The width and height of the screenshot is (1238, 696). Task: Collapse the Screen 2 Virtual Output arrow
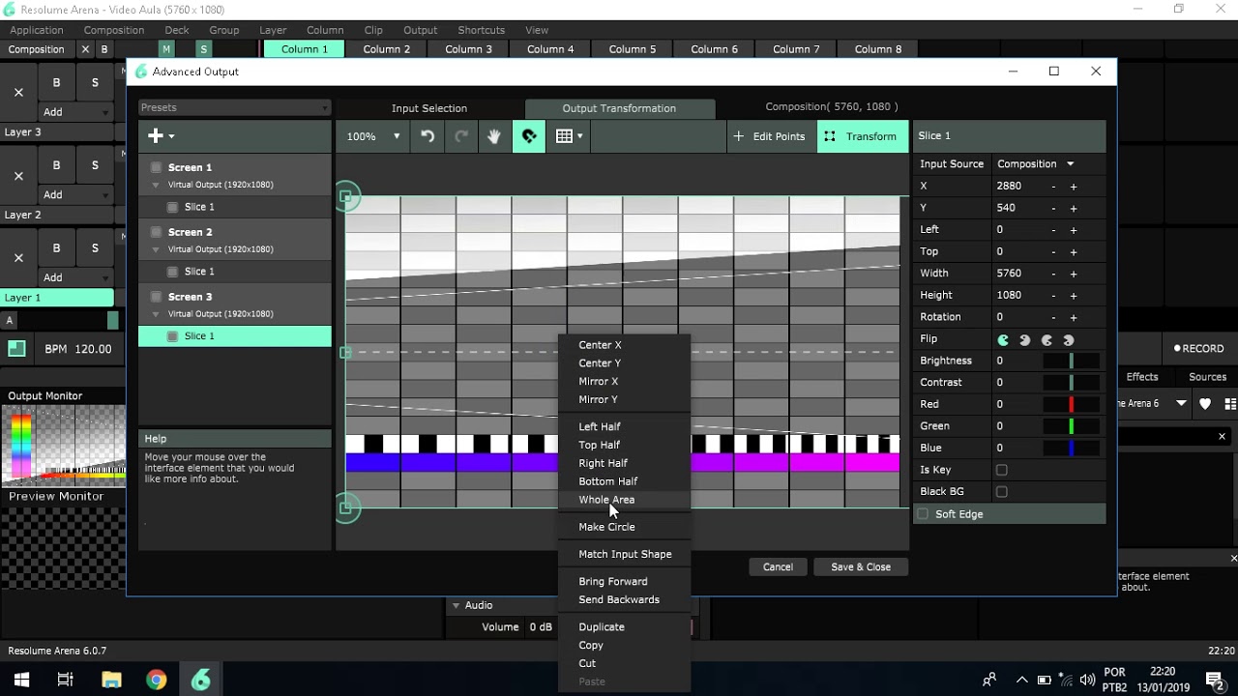point(156,249)
